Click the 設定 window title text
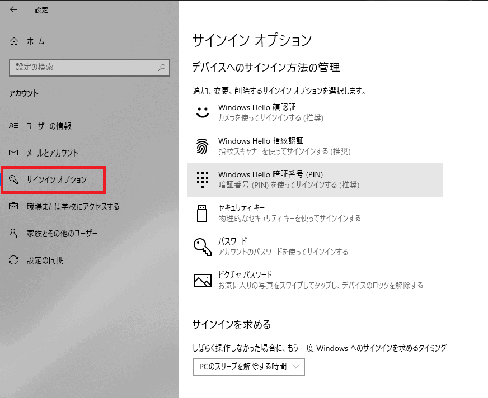 coord(41,10)
